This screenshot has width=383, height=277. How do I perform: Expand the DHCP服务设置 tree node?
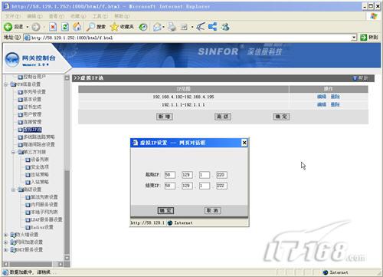point(5,249)
